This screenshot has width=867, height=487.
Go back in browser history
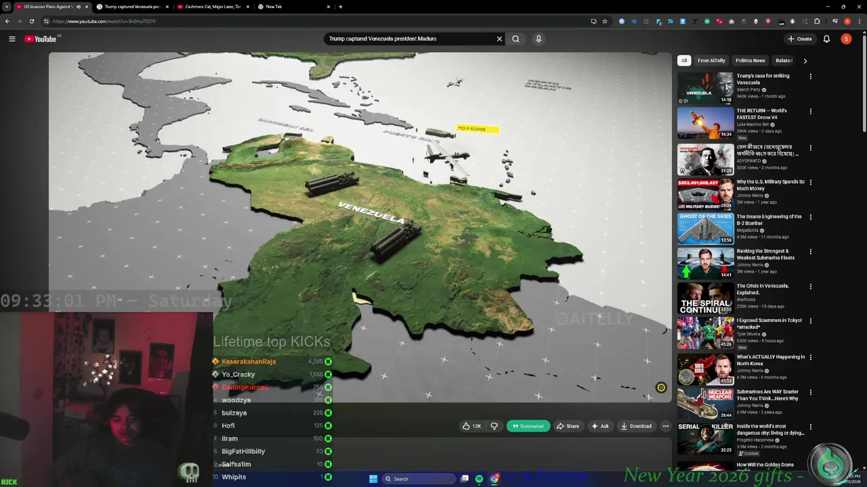click(x=7, y=21)
